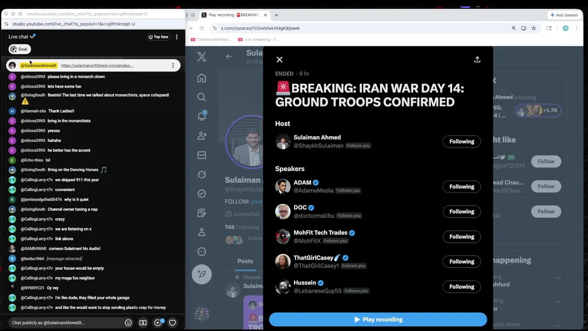Viewport: 588px width, 331px height.
Task: Open emoji picker in chat input
Action: tap(128, 323)
